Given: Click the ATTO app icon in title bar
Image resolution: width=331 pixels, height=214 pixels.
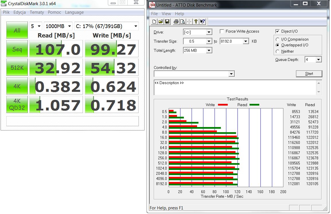Looking at the screenshot, I should pyautogui.click(x=152, y=5).
